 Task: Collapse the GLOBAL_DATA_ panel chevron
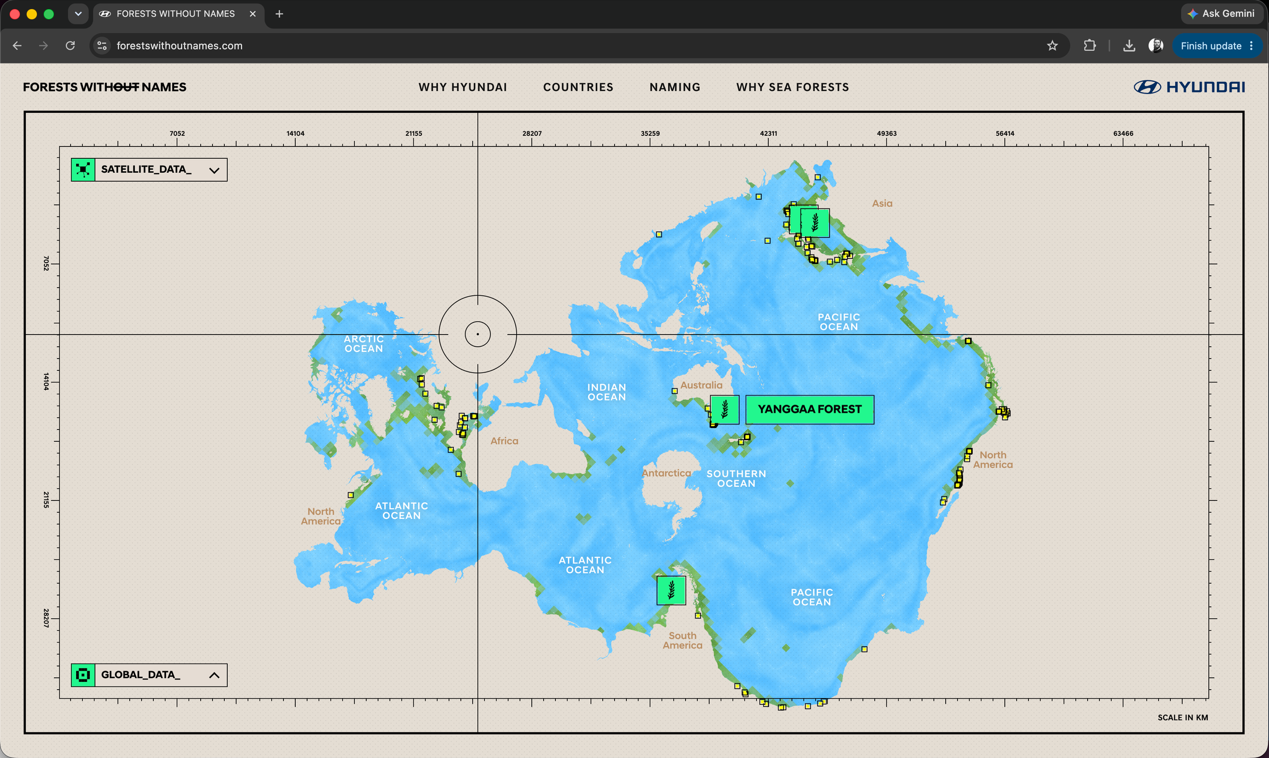pos(214,675)
